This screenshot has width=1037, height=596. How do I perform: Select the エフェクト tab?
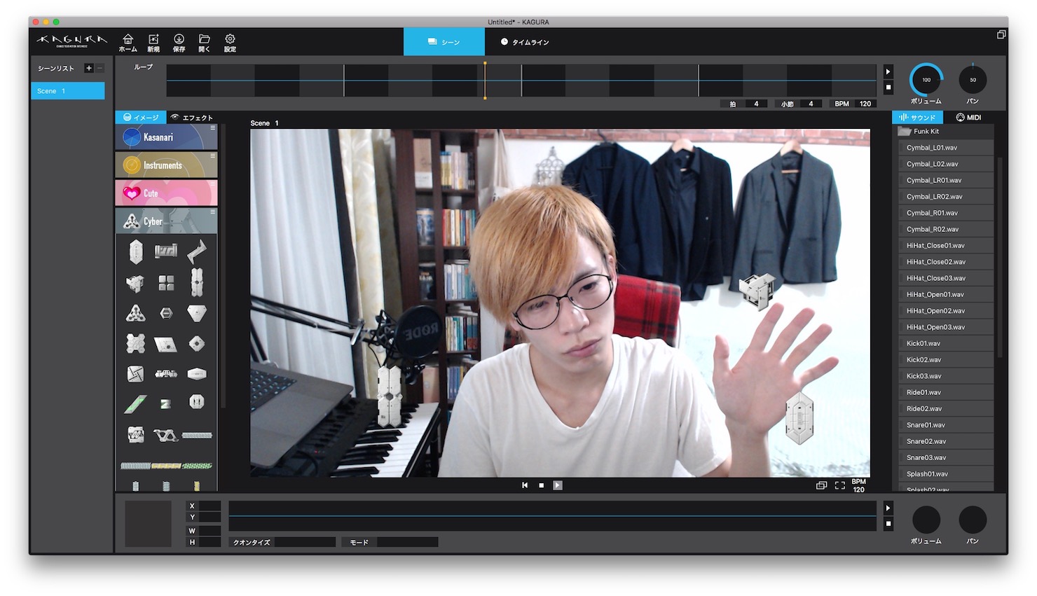click(191, 118)
